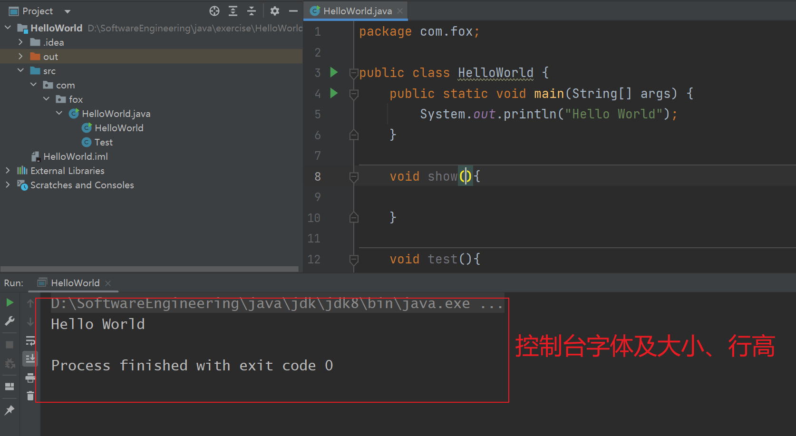Collapse the com package
This screenshot has height=436, width=796.
[33, 85]
